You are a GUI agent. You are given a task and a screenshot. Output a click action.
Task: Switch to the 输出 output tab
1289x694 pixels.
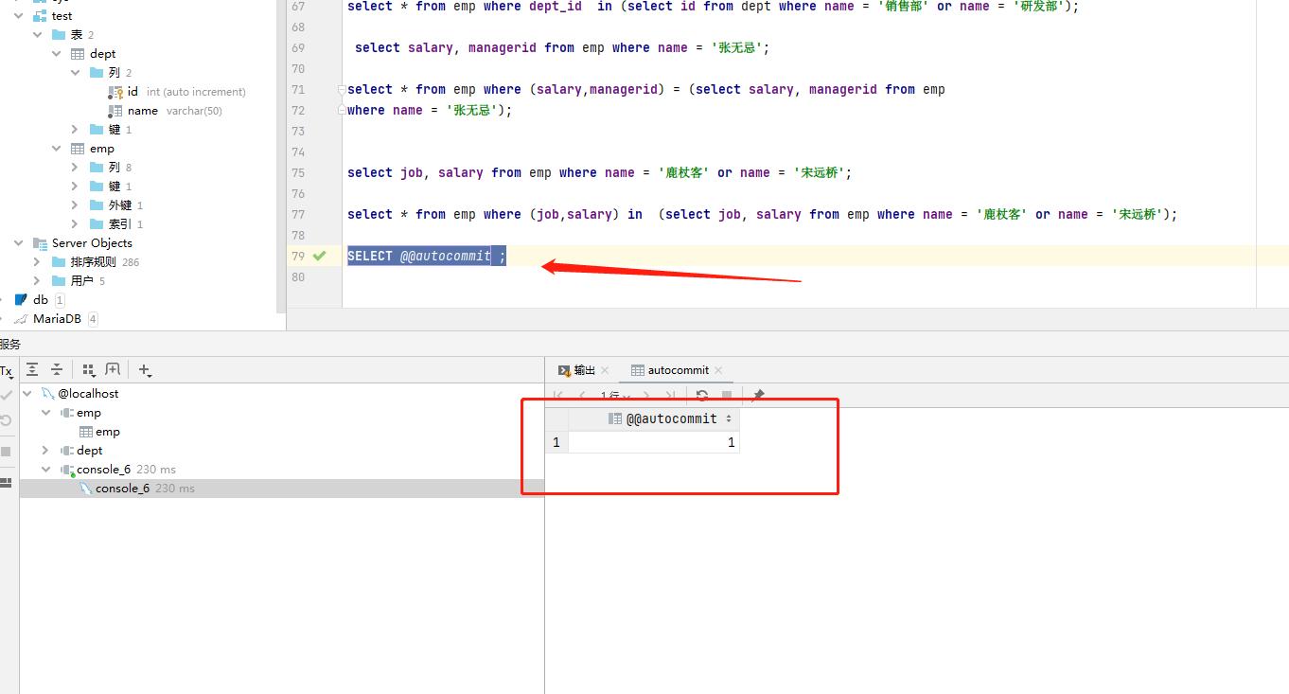pyautogui.click(x=577, y=370)
